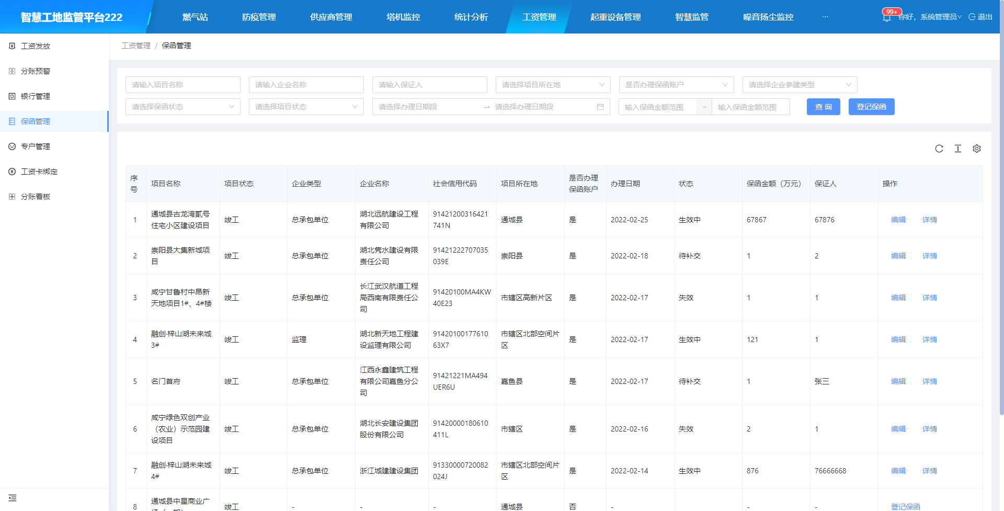
Task: Click the 登记保函 blue button
Action: [872, 107]
